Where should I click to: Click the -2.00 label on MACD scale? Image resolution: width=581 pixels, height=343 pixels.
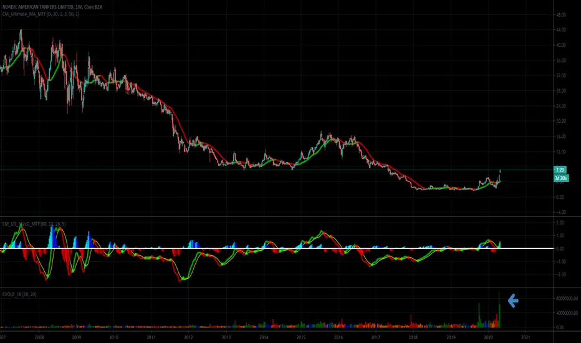[560, 274]
